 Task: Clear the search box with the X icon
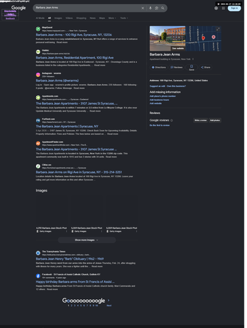tap(143, 8)
